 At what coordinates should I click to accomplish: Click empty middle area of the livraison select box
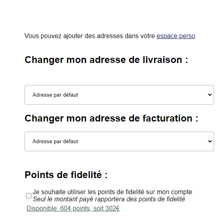click(x=141, y=95)
